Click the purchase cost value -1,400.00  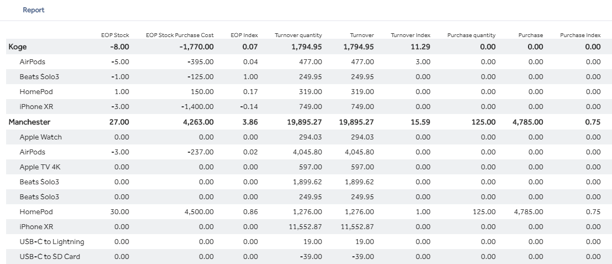[x=197, y=107]
